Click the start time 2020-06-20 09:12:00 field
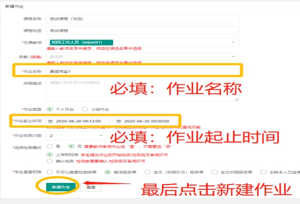 [x=79, y=121]
